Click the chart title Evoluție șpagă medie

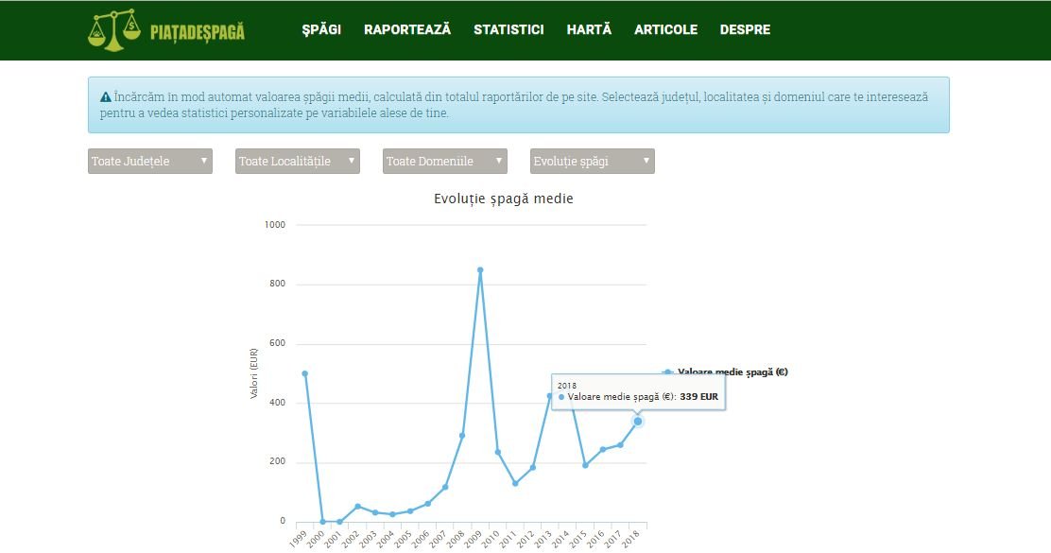(502, 199)
